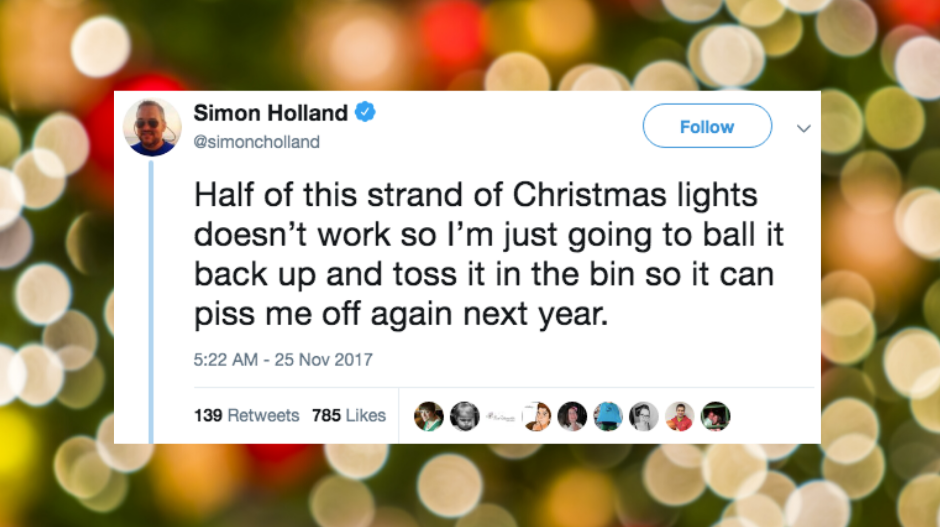Click the white script-logo liker avatar
This screenshot has height=527, width=940.
pos(500,416)
